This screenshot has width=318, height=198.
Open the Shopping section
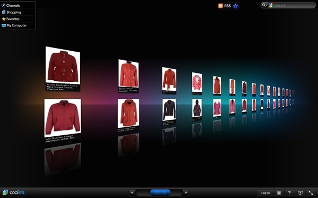pyautogui.click(x=18, y=12)
